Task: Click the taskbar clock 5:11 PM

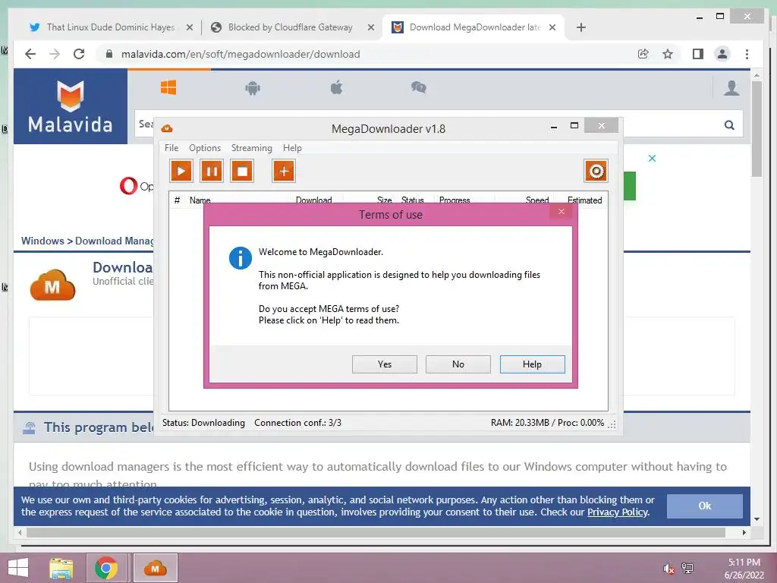Action: pyautogui.click(x=744, y=563)
